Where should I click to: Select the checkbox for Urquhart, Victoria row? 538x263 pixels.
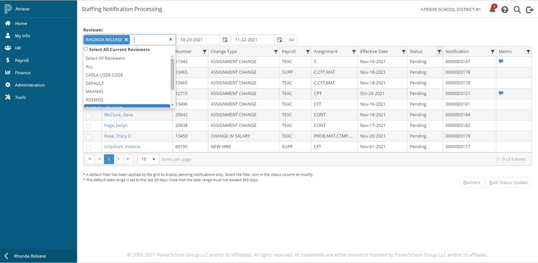tap(88, 147)
